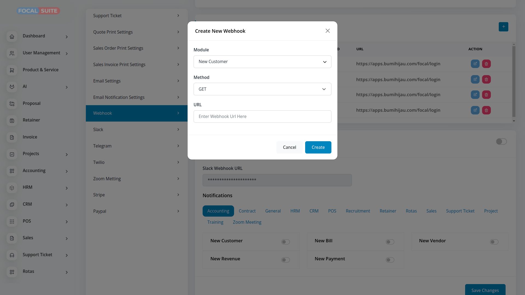Switch to the CRM notifications tab
Image resolution: width=525 pixels, height=295 pixels.
tap(314, 211)
